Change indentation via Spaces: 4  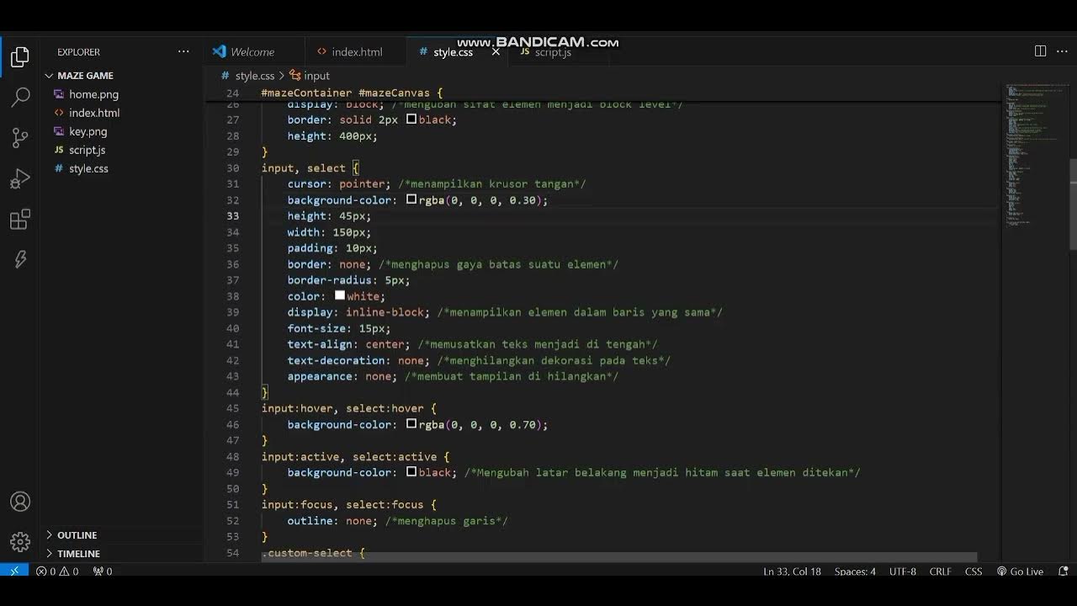855,571
